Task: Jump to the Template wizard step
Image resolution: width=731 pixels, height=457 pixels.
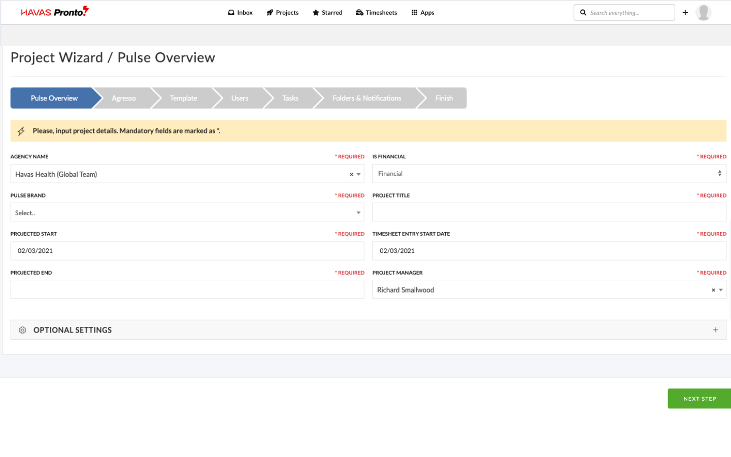Action: pos(184,98)
